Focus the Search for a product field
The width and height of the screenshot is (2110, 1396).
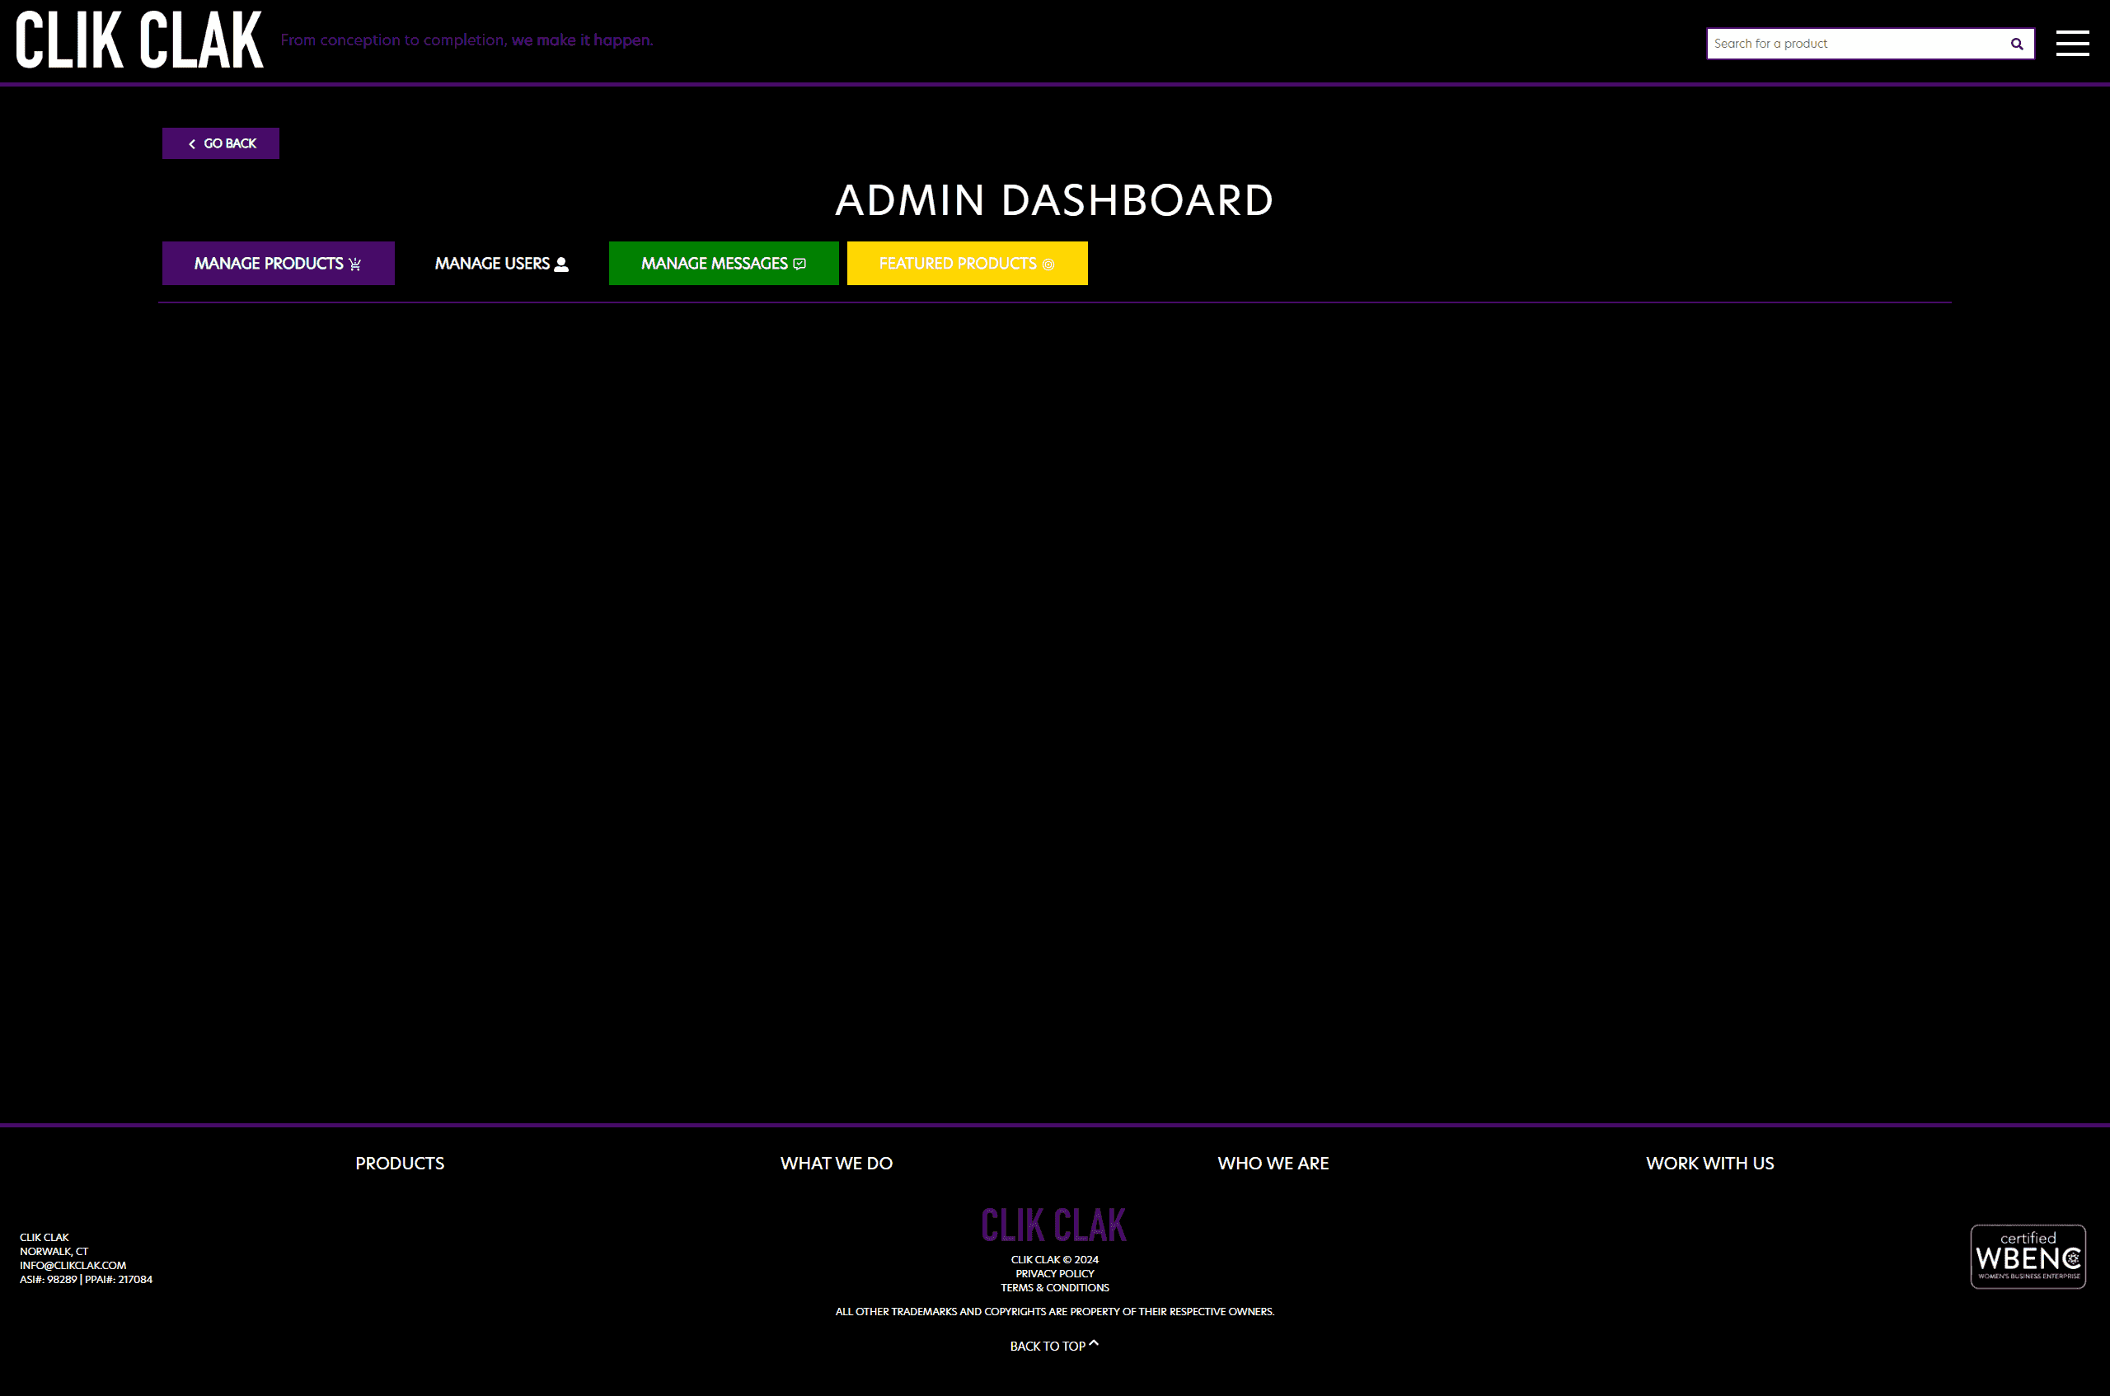1852,44
